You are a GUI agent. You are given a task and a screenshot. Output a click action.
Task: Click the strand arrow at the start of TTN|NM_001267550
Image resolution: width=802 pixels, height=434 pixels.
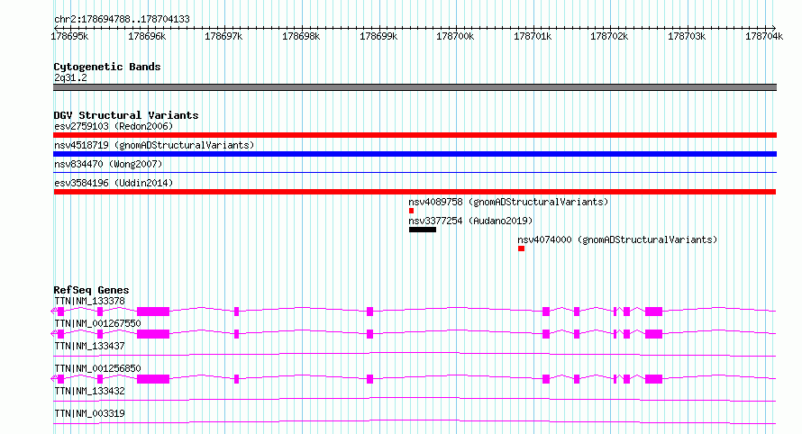pyautogui.click(x=54, y=333)
